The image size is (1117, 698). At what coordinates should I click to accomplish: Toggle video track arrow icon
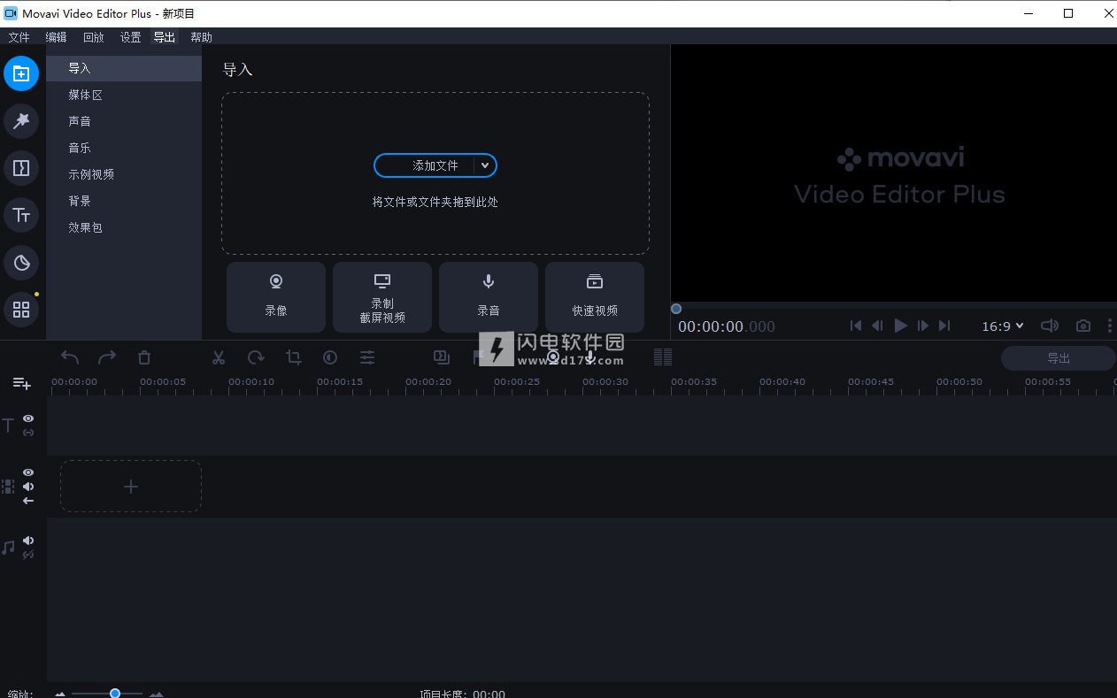click(28, 501)
